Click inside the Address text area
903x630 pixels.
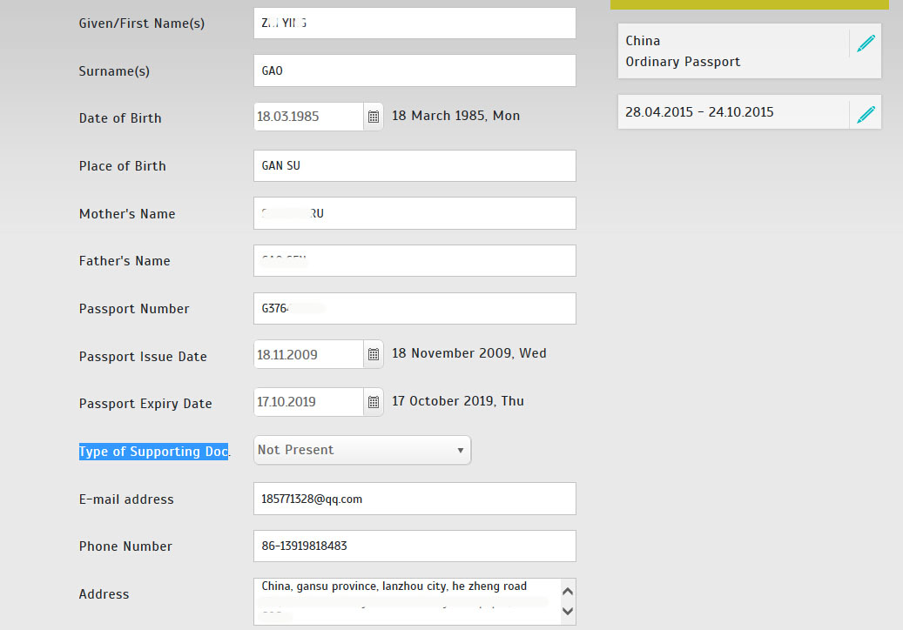[406, 601]
